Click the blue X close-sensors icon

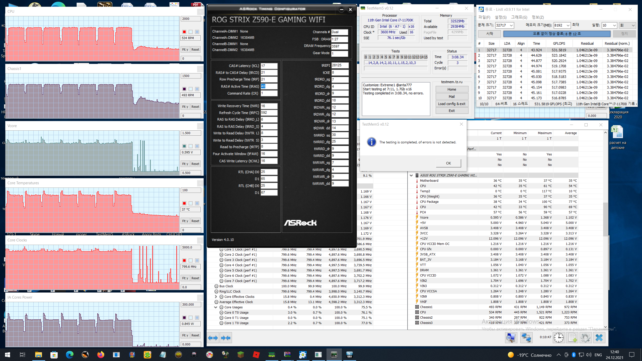(599, 338)
